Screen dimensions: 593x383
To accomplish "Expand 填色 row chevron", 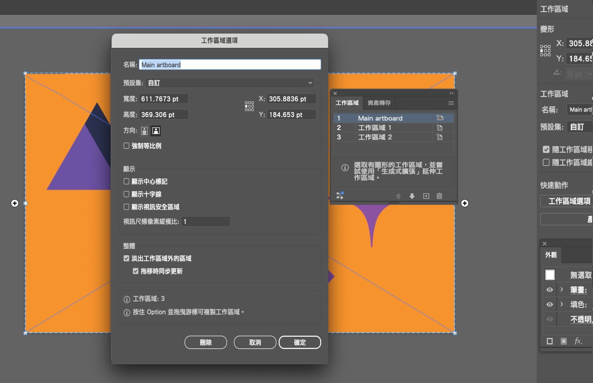I will pyautogui.click(x=561, y=304).
